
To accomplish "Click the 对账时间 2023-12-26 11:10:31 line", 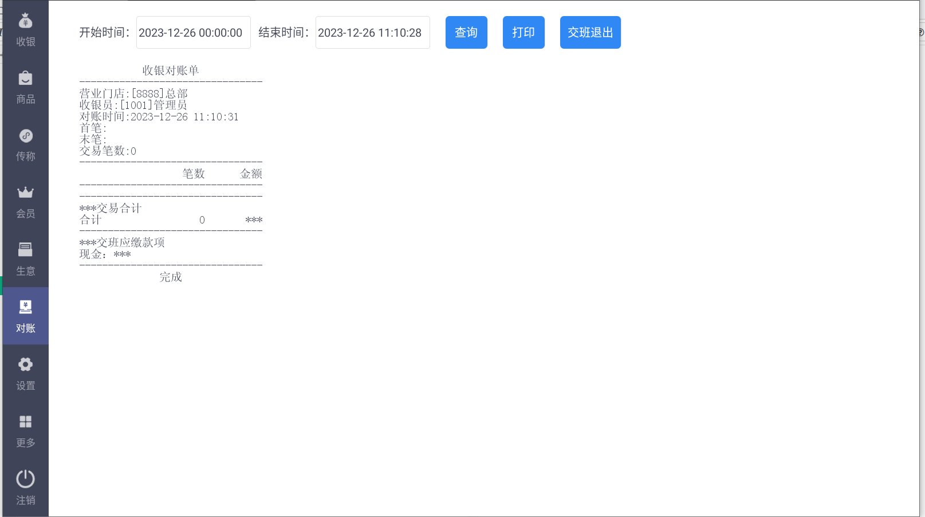I will tap(159, 116).
